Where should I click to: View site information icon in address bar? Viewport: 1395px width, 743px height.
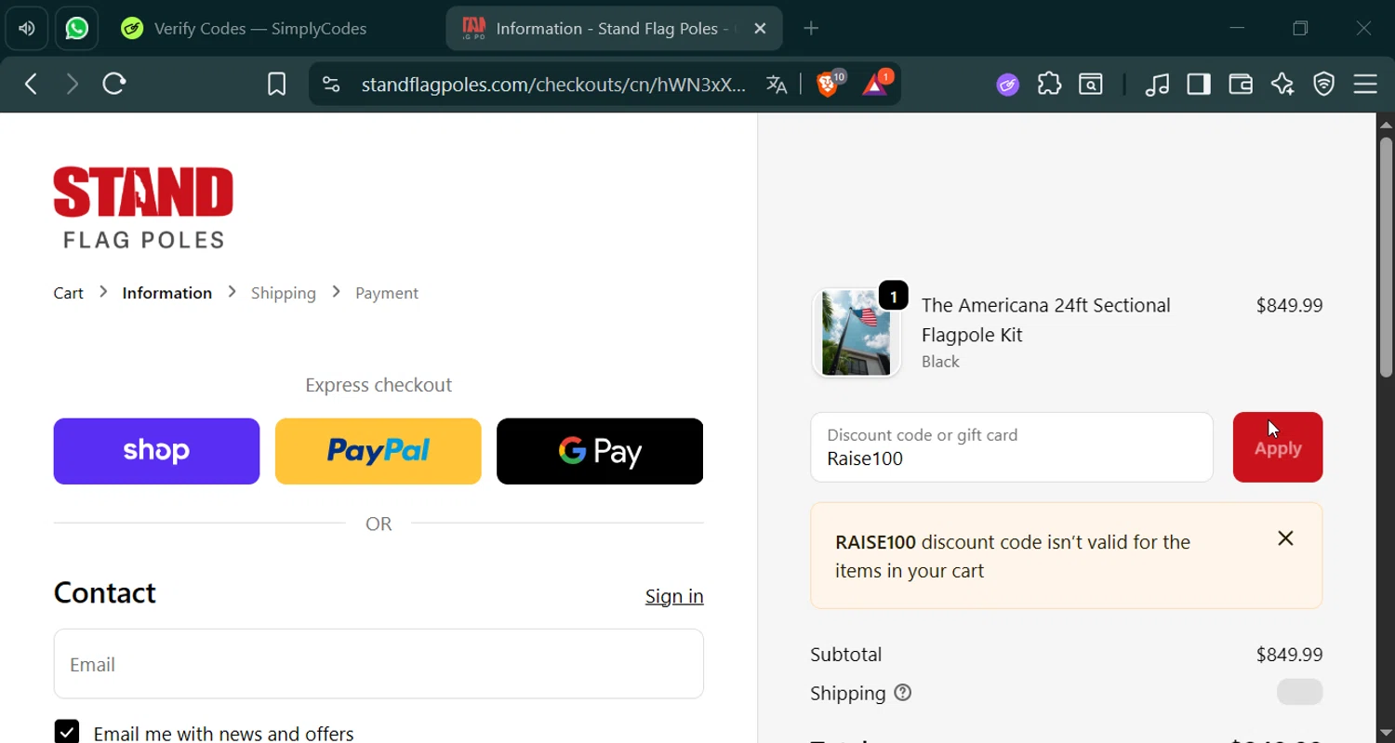coord(331,85)
